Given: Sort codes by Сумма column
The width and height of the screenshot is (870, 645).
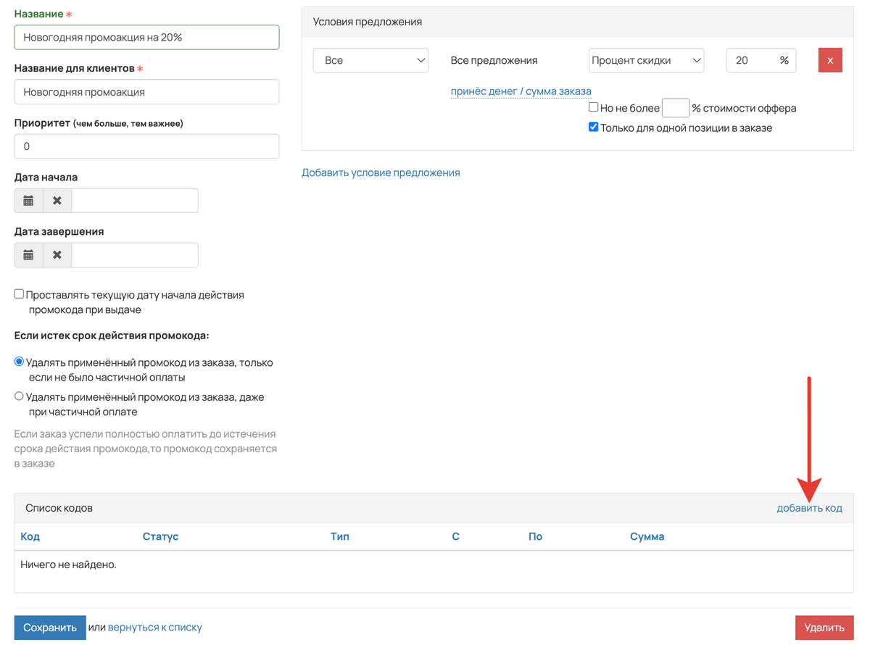Looking at the screenshot, I should [647, 536].
